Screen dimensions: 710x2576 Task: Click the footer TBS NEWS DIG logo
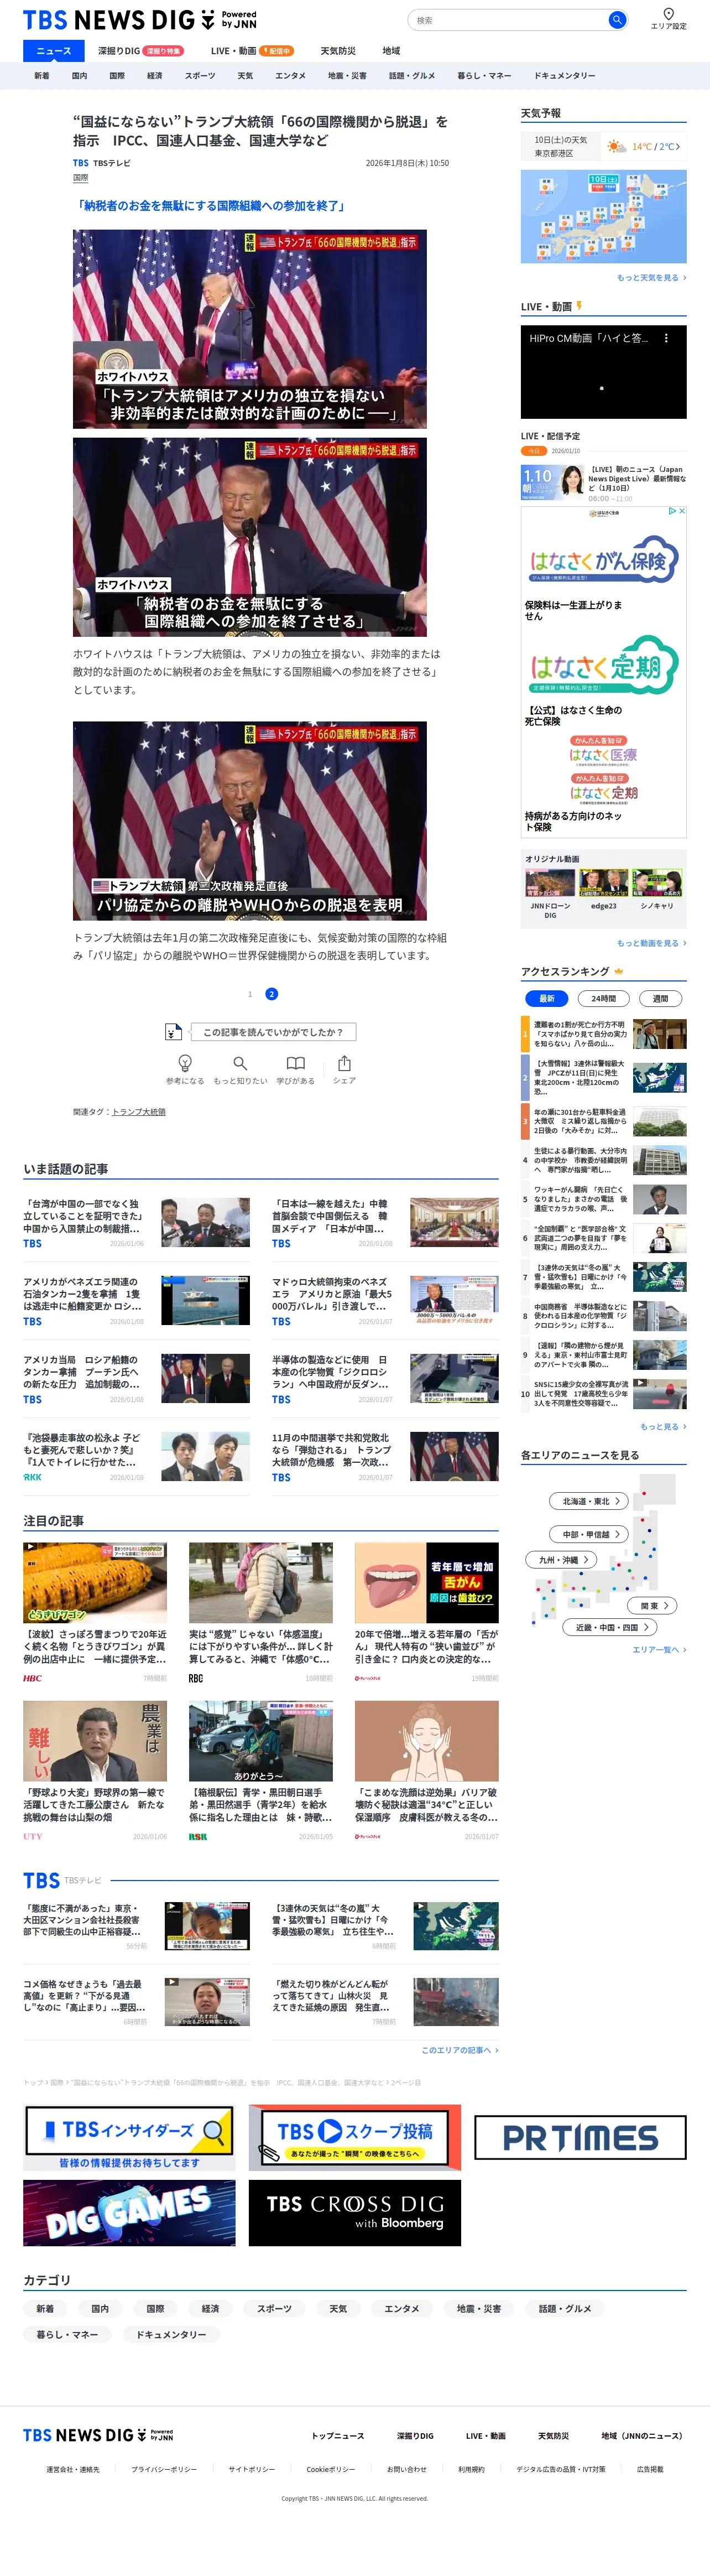pyautogui.click(x=98, y=2435)
